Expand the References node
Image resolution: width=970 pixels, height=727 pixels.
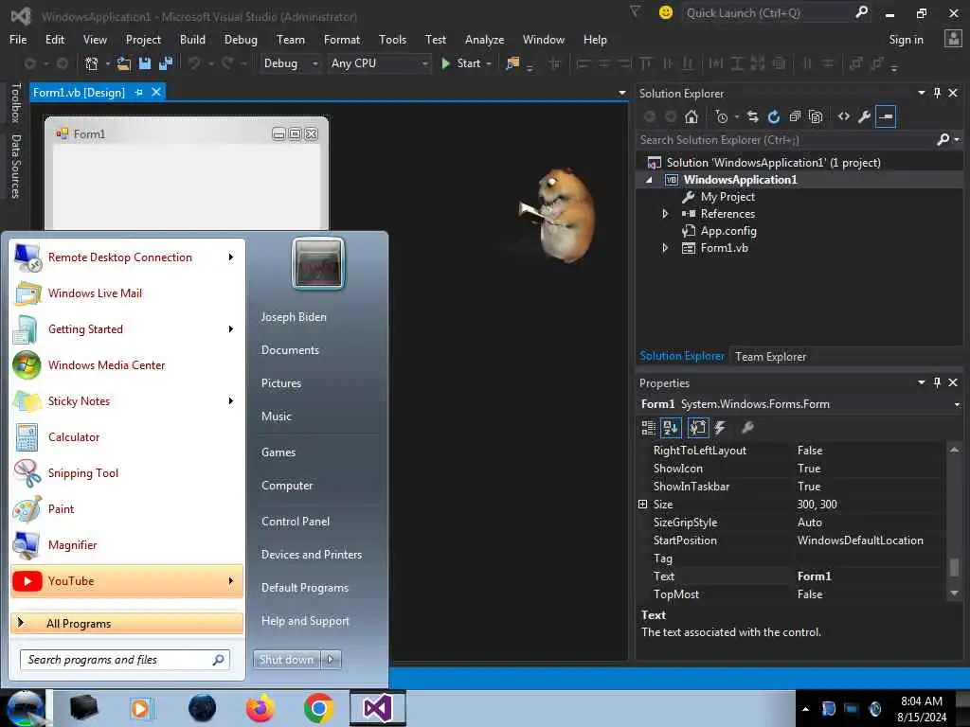pos(665,214)
